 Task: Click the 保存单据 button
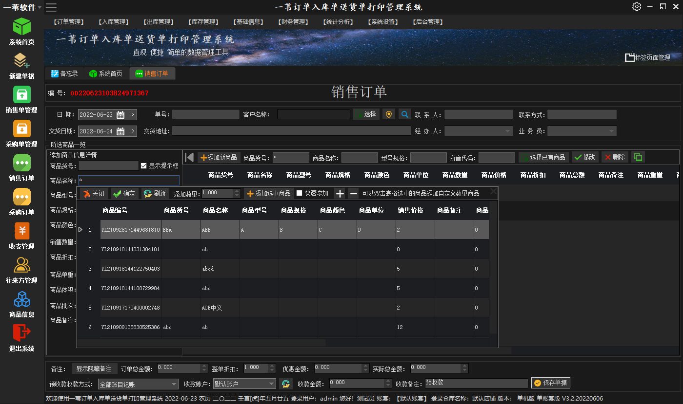coord(551,383)
